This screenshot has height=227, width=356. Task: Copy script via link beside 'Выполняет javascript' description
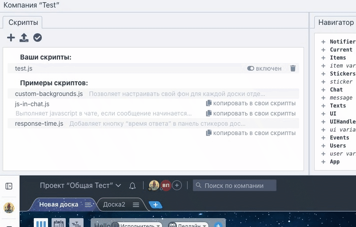coord(251,113)
